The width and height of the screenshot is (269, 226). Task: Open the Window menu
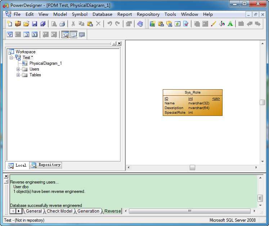coord(189,14)
